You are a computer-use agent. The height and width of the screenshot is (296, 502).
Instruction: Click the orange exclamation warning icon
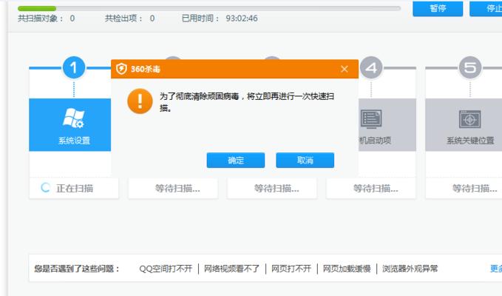(x=140, y=101)
